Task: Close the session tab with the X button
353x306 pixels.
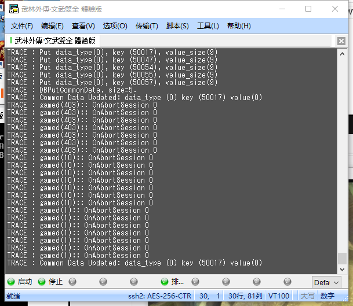Action: click(341, 40)
